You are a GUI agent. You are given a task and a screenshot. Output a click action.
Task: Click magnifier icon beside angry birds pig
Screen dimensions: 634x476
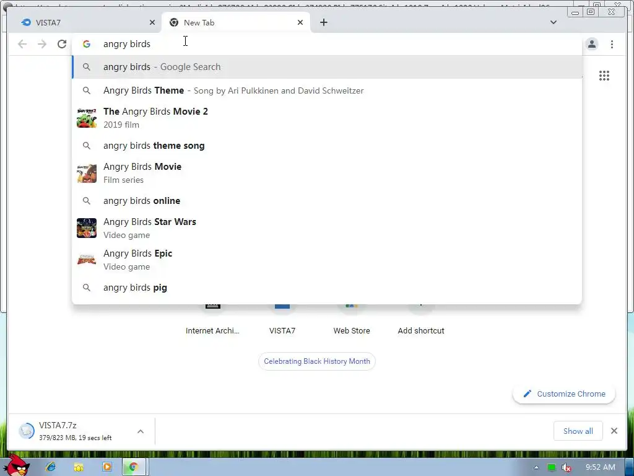pos(87,288)
